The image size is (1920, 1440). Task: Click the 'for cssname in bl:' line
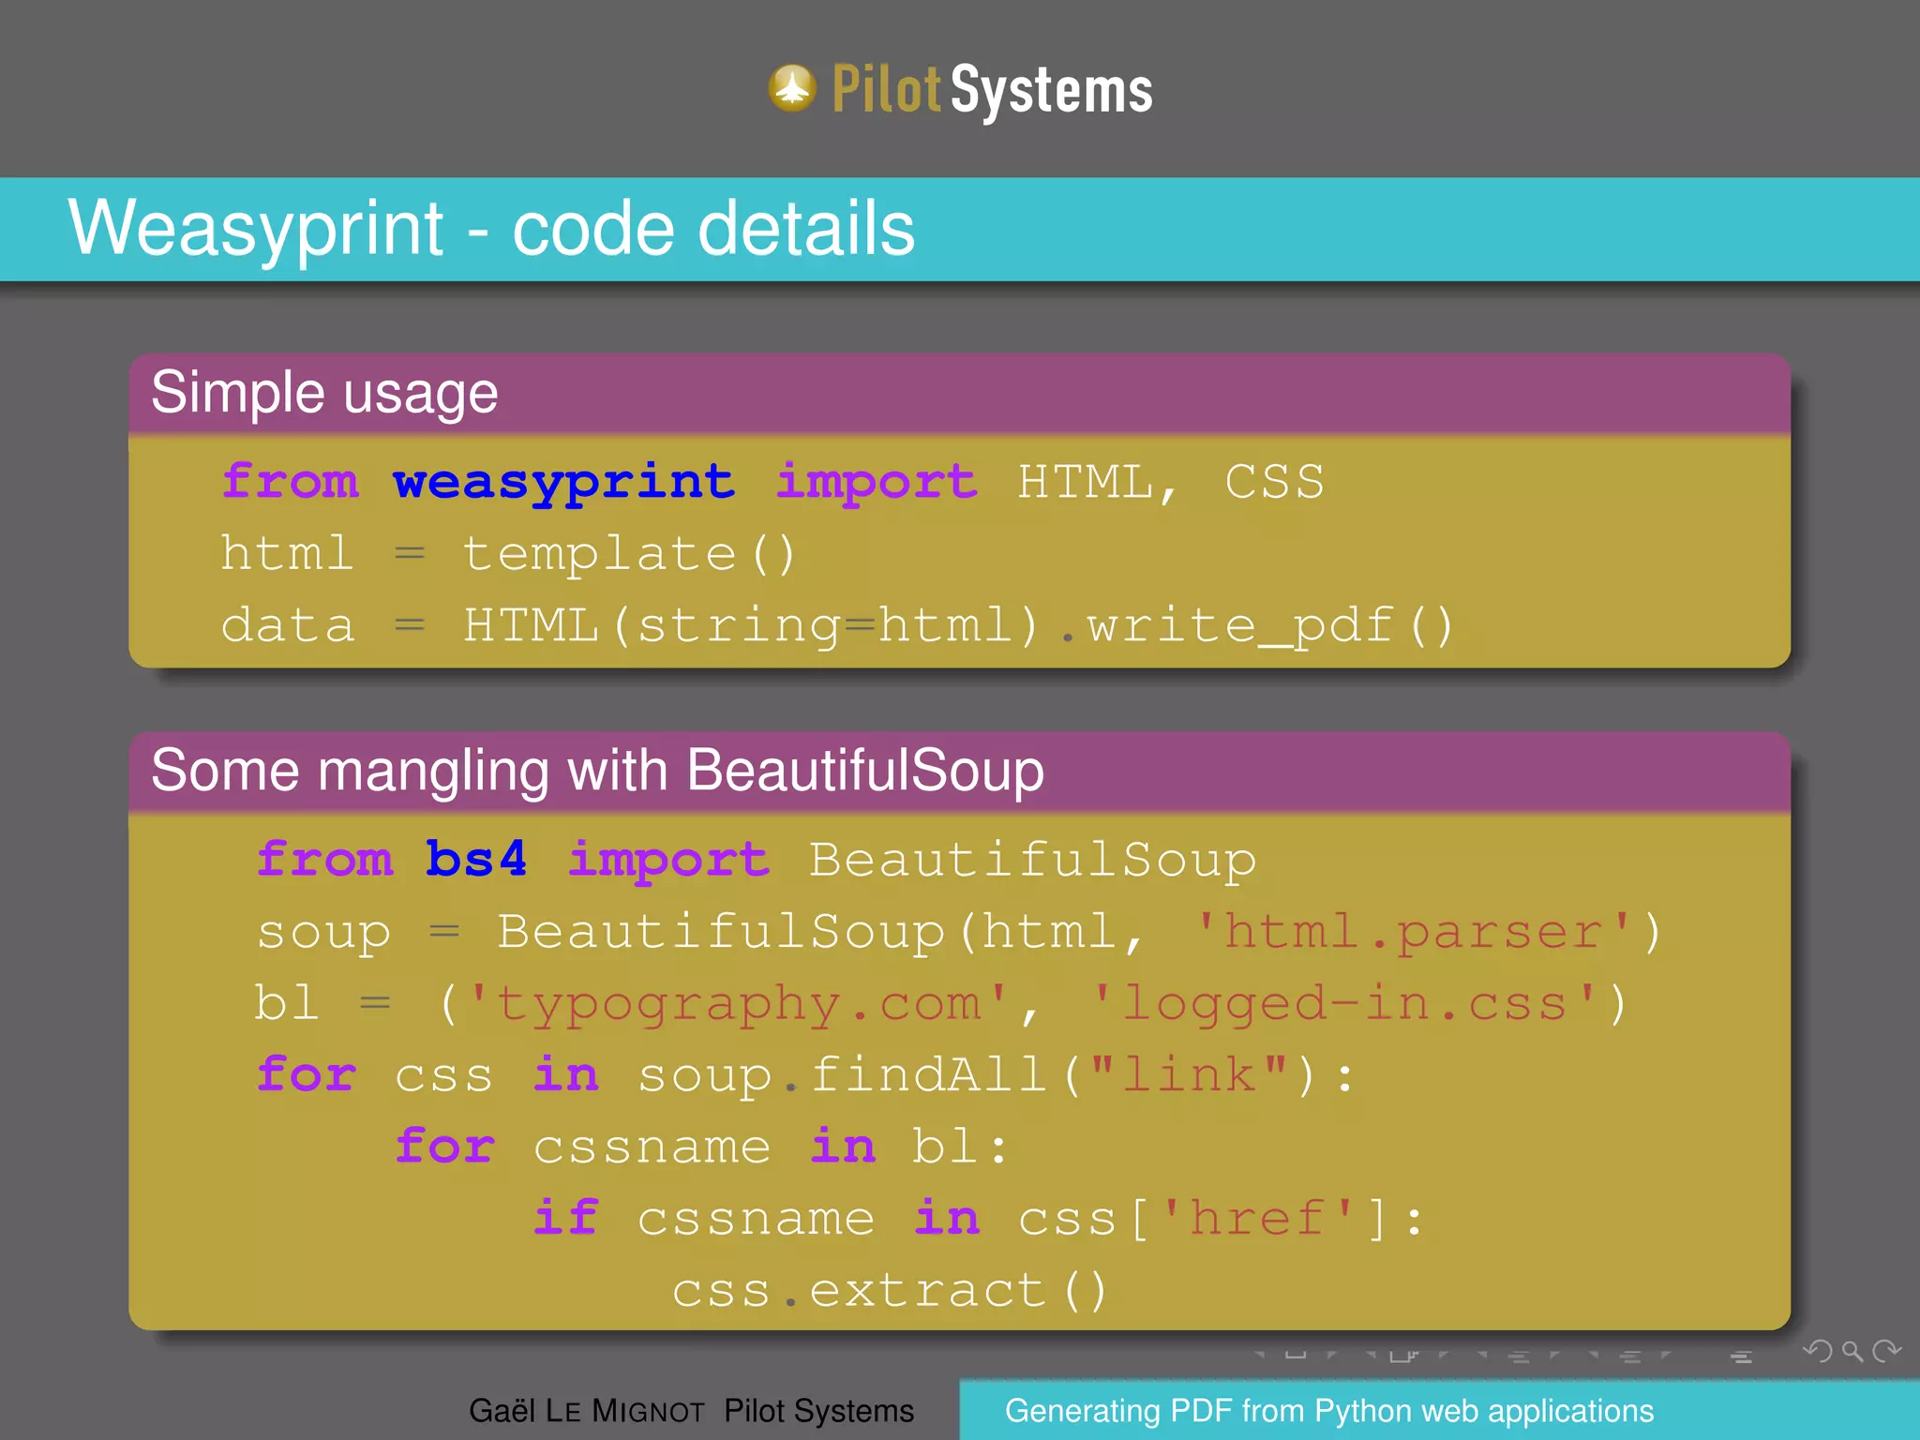(701, 1147)
